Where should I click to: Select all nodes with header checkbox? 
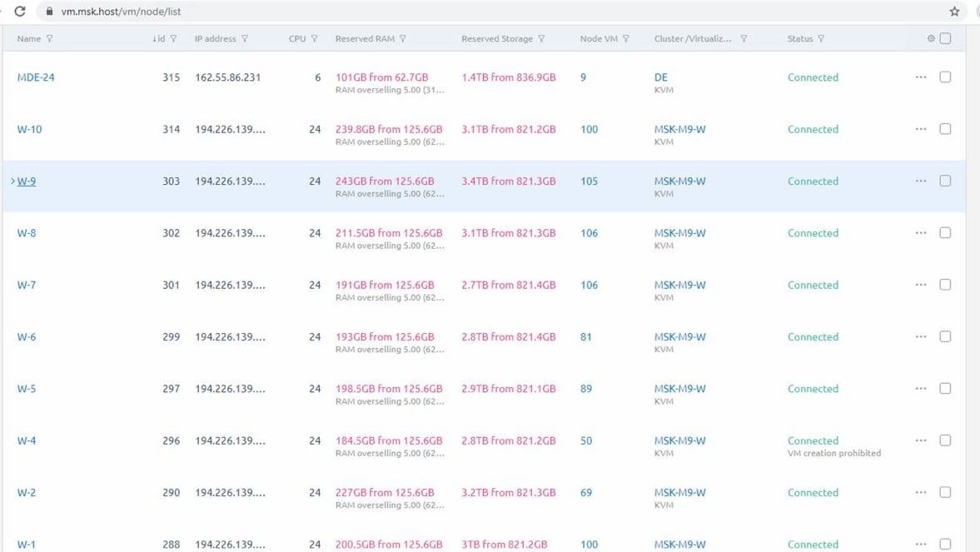tap(945, 38)
